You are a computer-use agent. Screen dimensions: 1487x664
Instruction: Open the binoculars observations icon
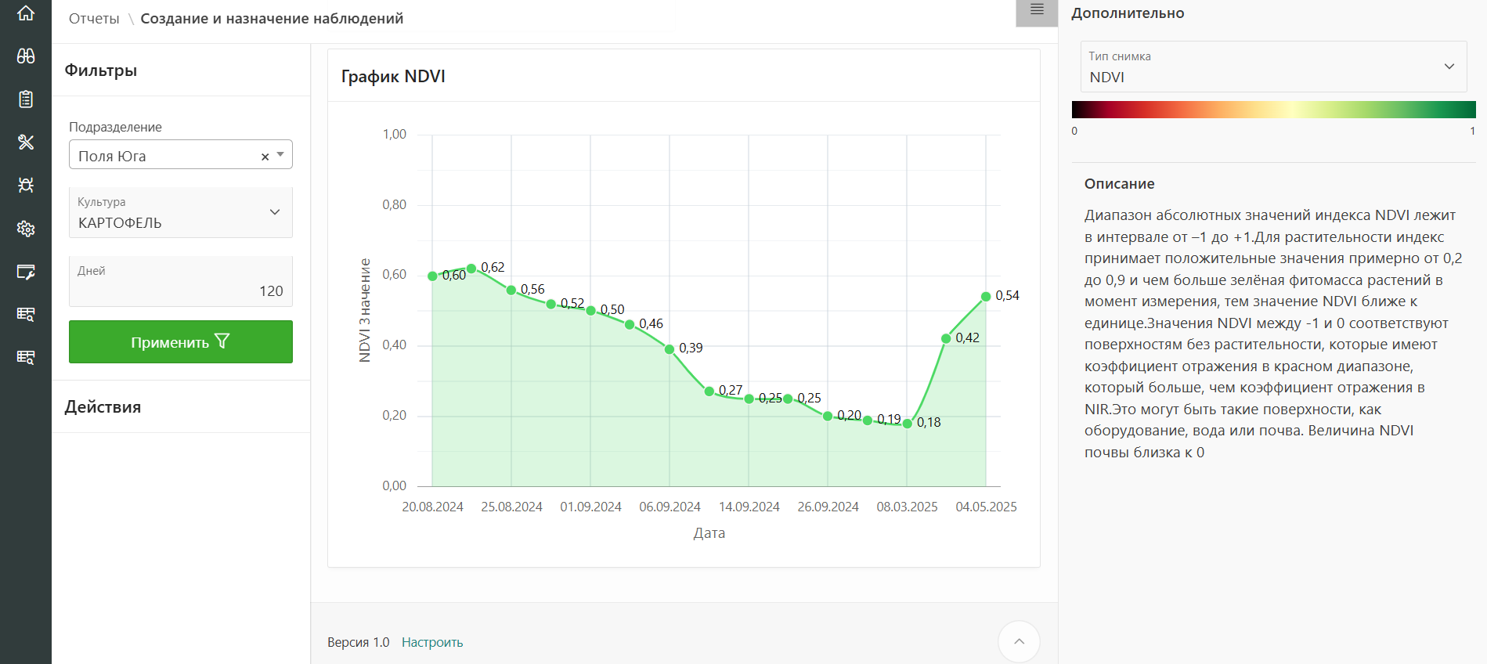(x=26, y=56)
